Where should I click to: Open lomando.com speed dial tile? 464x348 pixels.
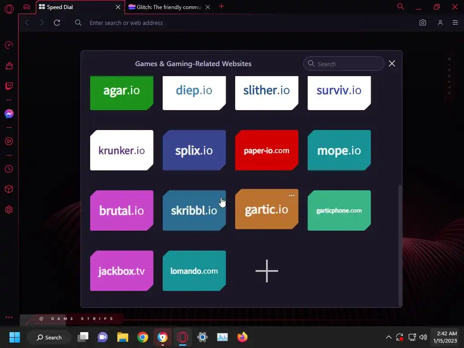pos(194,271)
